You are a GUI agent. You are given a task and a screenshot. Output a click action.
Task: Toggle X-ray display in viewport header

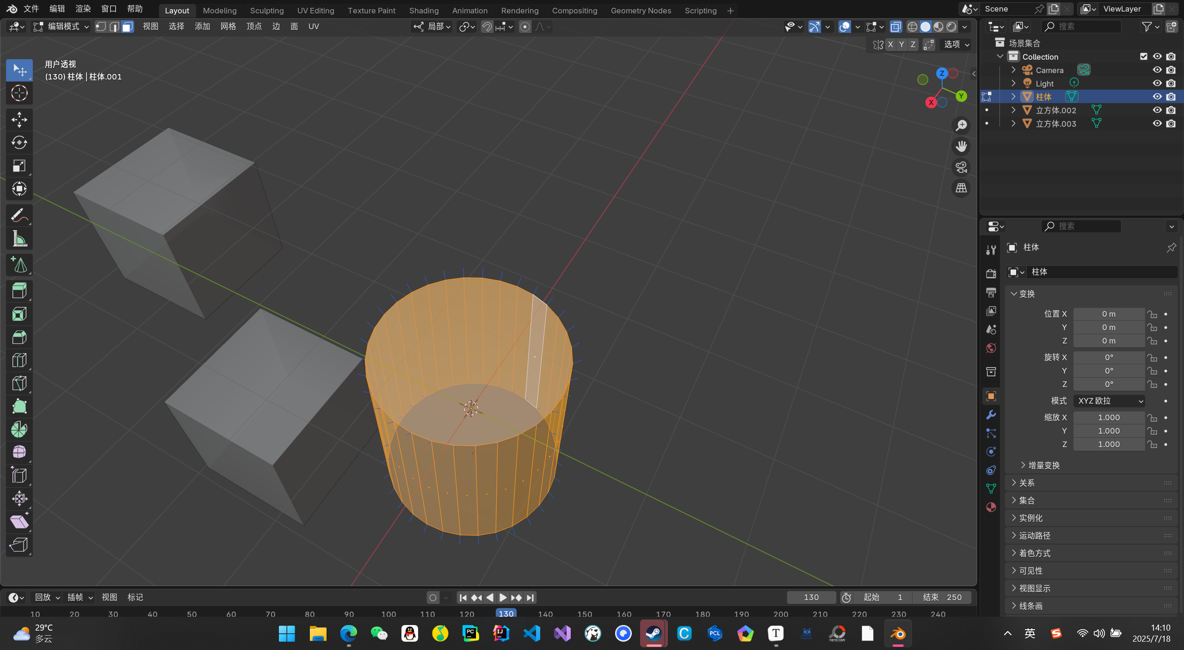point(895,27)
